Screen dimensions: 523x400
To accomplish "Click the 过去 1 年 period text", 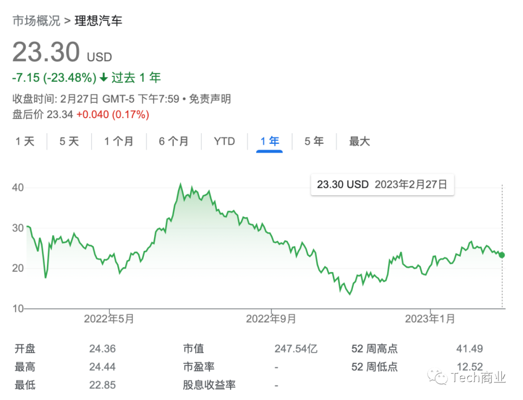I will [136, 78].
